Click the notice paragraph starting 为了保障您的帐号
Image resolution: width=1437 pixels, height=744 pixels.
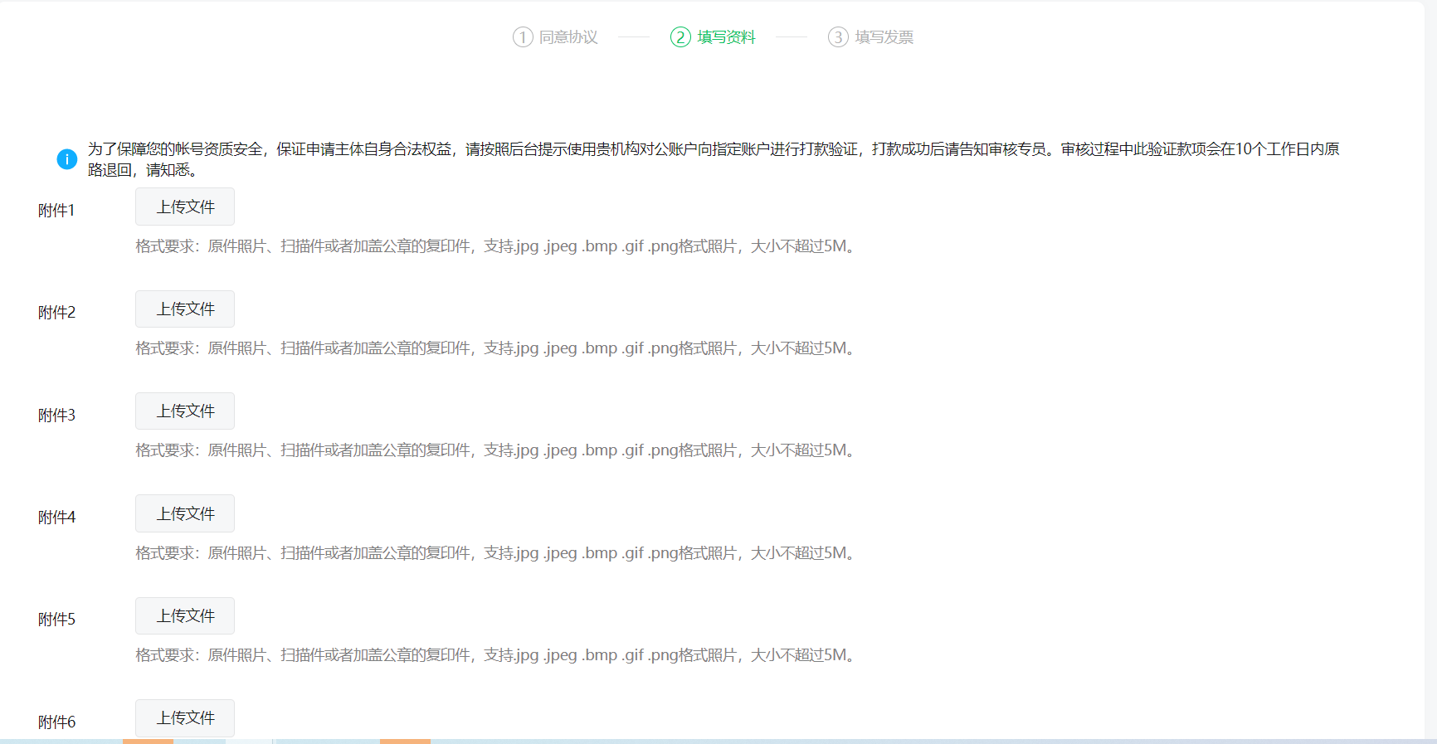[x=714, y=159]
